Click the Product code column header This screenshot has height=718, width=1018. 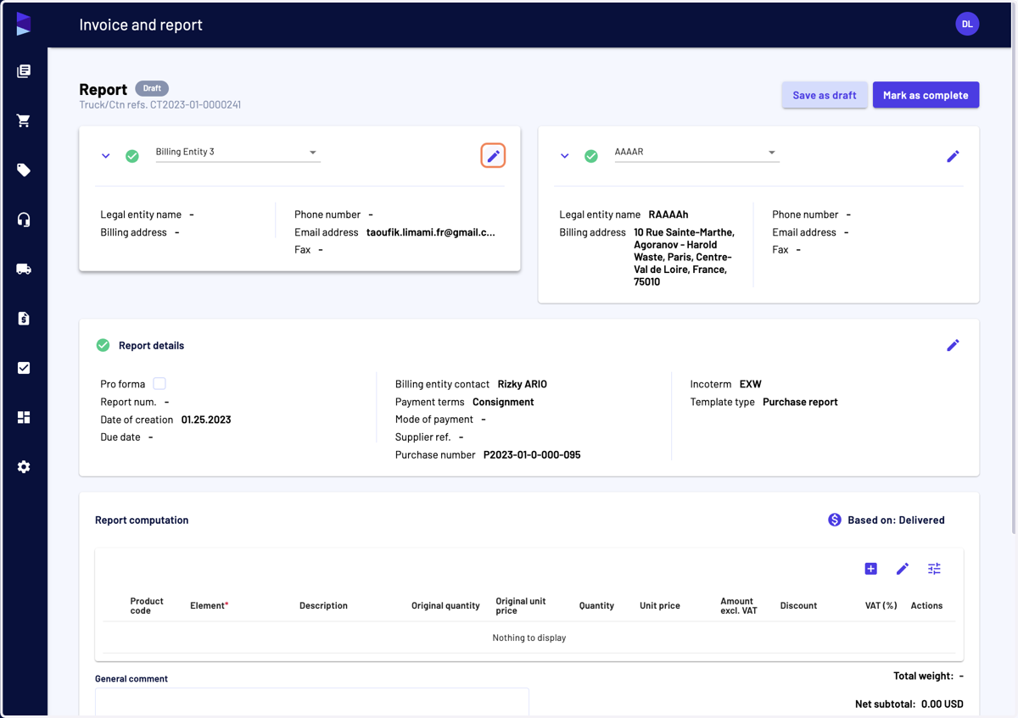coord(147,605)
